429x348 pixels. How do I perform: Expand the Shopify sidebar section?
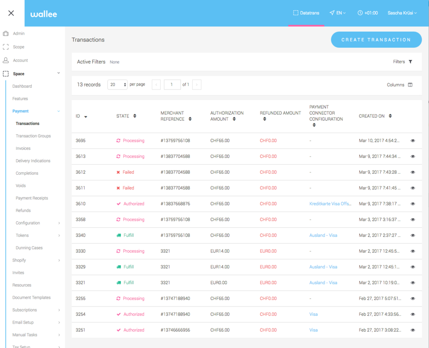(x=19, y=260)
